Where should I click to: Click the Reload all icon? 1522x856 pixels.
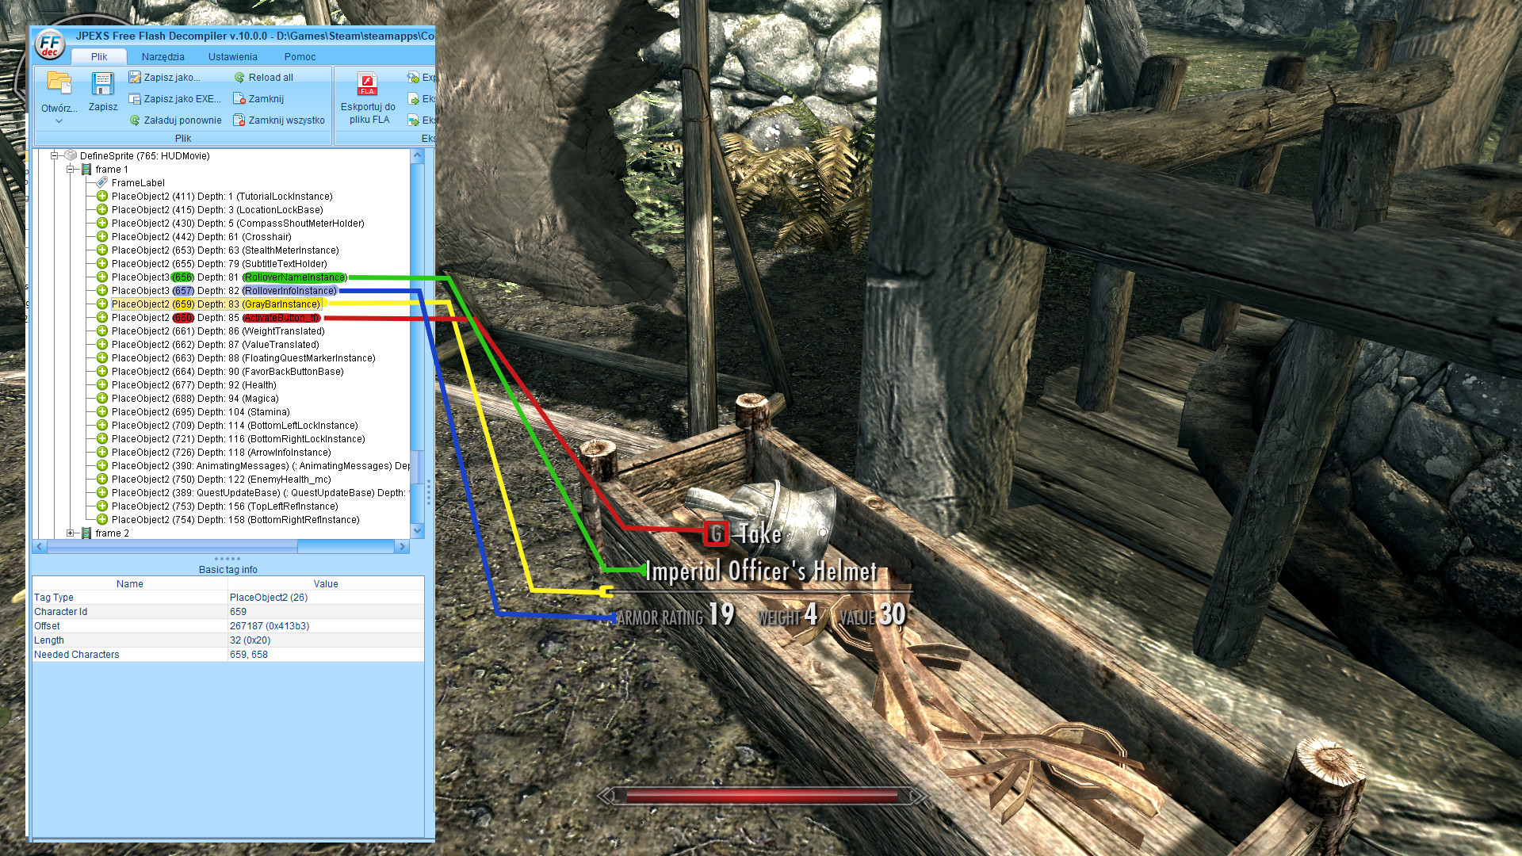pos(239,78)
